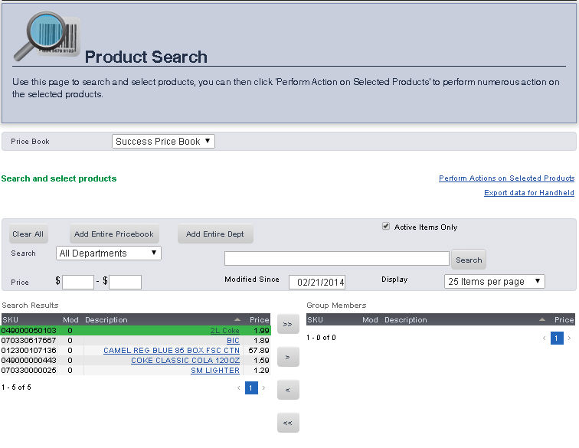579x448 pixels.
Task: Add selected product with > button
Action: 288,357
